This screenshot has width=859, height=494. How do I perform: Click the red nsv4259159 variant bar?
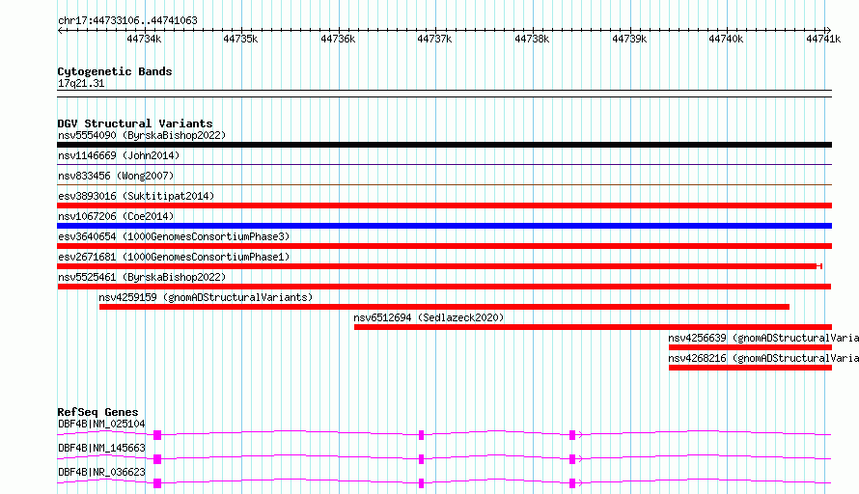(x=444, y=307)
